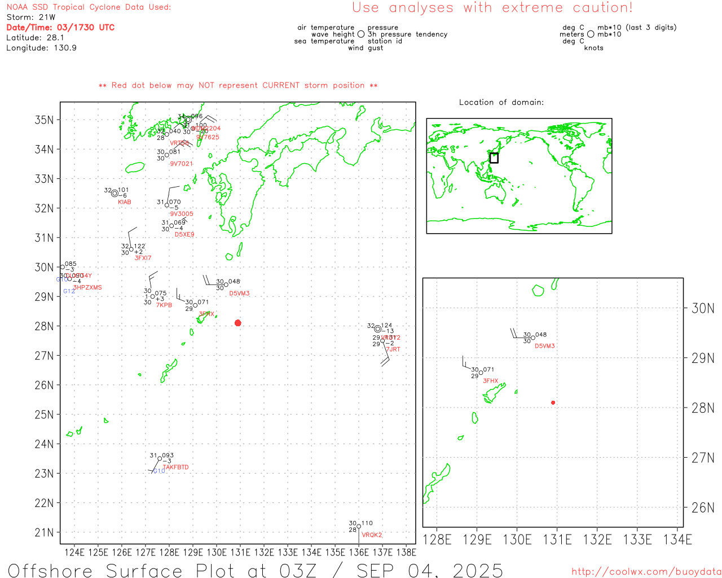Screen dimensions: 722x578
Task: Select the KIAB double-circle station marker
Action: click(x=115, y=193)
